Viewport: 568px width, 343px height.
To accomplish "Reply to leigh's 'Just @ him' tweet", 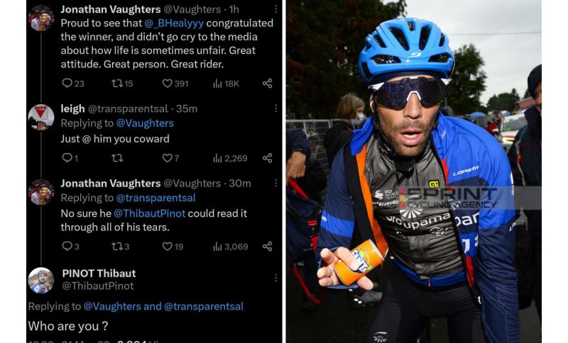I will 70,158.
